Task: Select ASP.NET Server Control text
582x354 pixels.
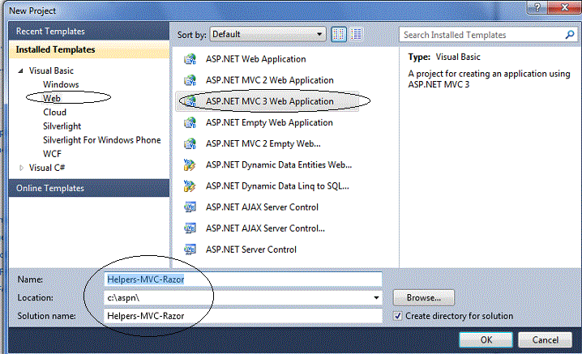Action: click(251, 250)
